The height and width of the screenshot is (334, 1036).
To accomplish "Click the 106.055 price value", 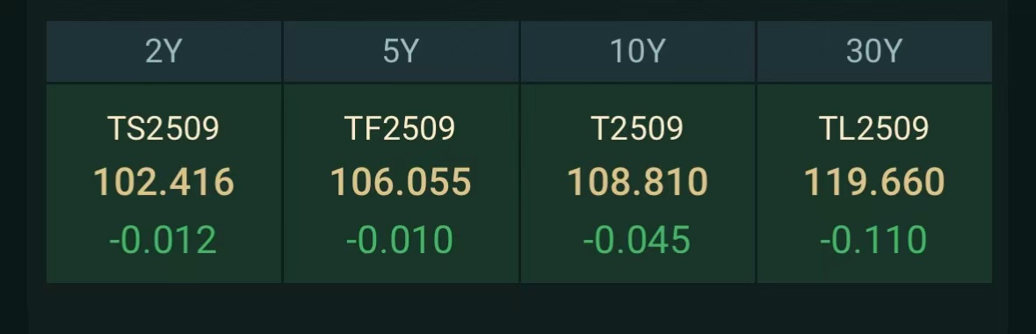I will [401, 182].
